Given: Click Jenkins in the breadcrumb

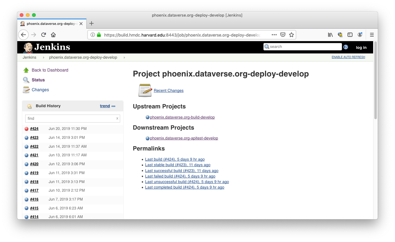Looking at the screenshot, I should 29,57.
